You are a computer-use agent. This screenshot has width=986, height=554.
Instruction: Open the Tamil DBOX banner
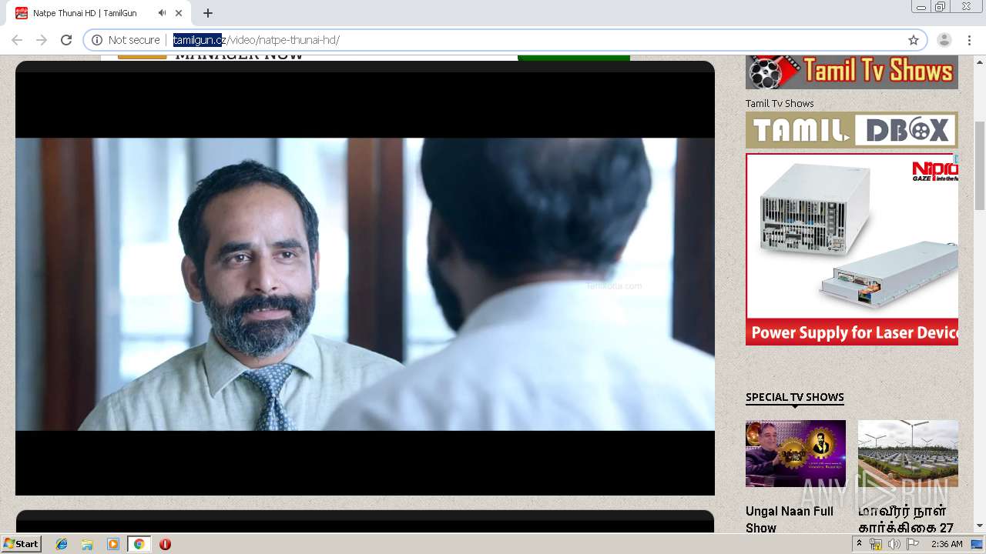(x=852, y=130)
